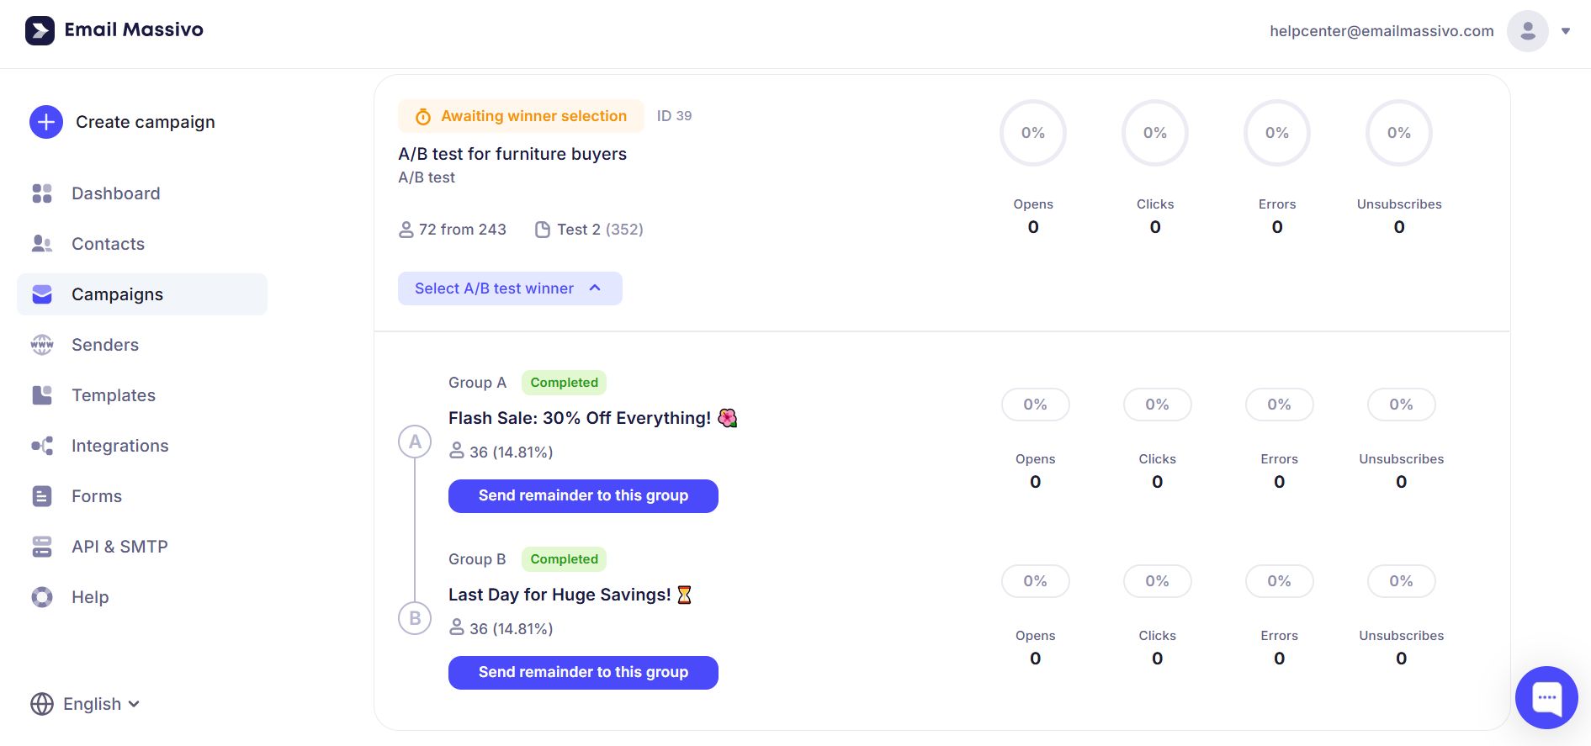Click the Help lifebuoy icon
Image resolution: width=1591 pixels, height=746 pixels.
point(42,597)
